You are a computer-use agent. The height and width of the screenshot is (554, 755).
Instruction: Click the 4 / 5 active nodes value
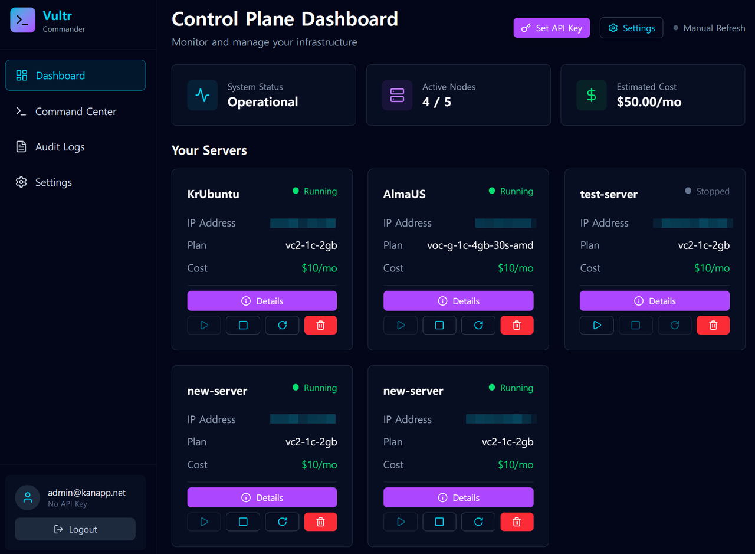tap(436, 102)
